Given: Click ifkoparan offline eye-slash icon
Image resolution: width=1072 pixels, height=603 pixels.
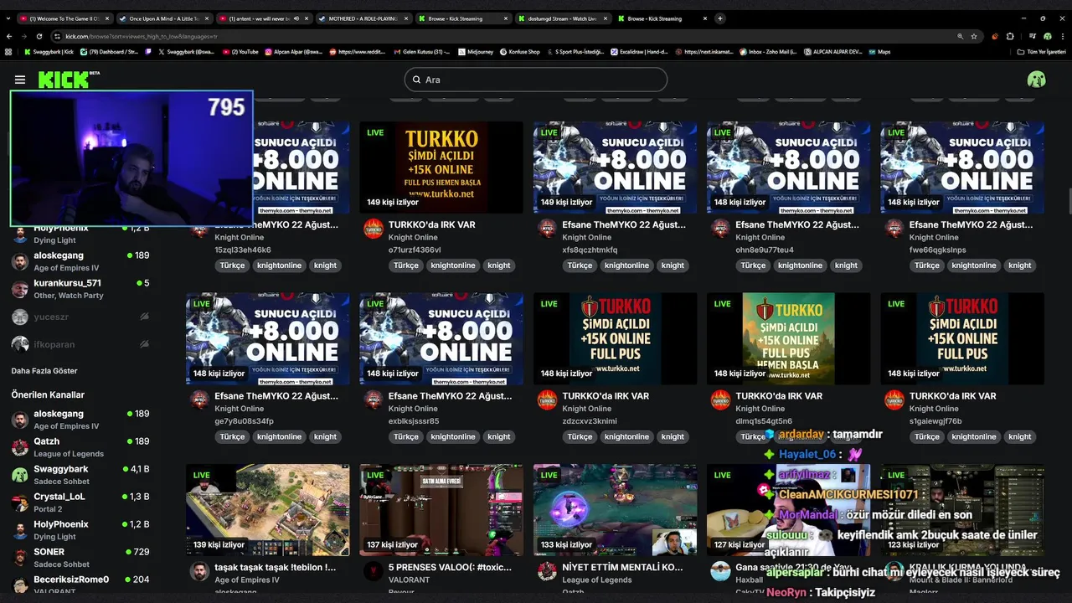Looking at the screenshot, I should coord(144,344).
